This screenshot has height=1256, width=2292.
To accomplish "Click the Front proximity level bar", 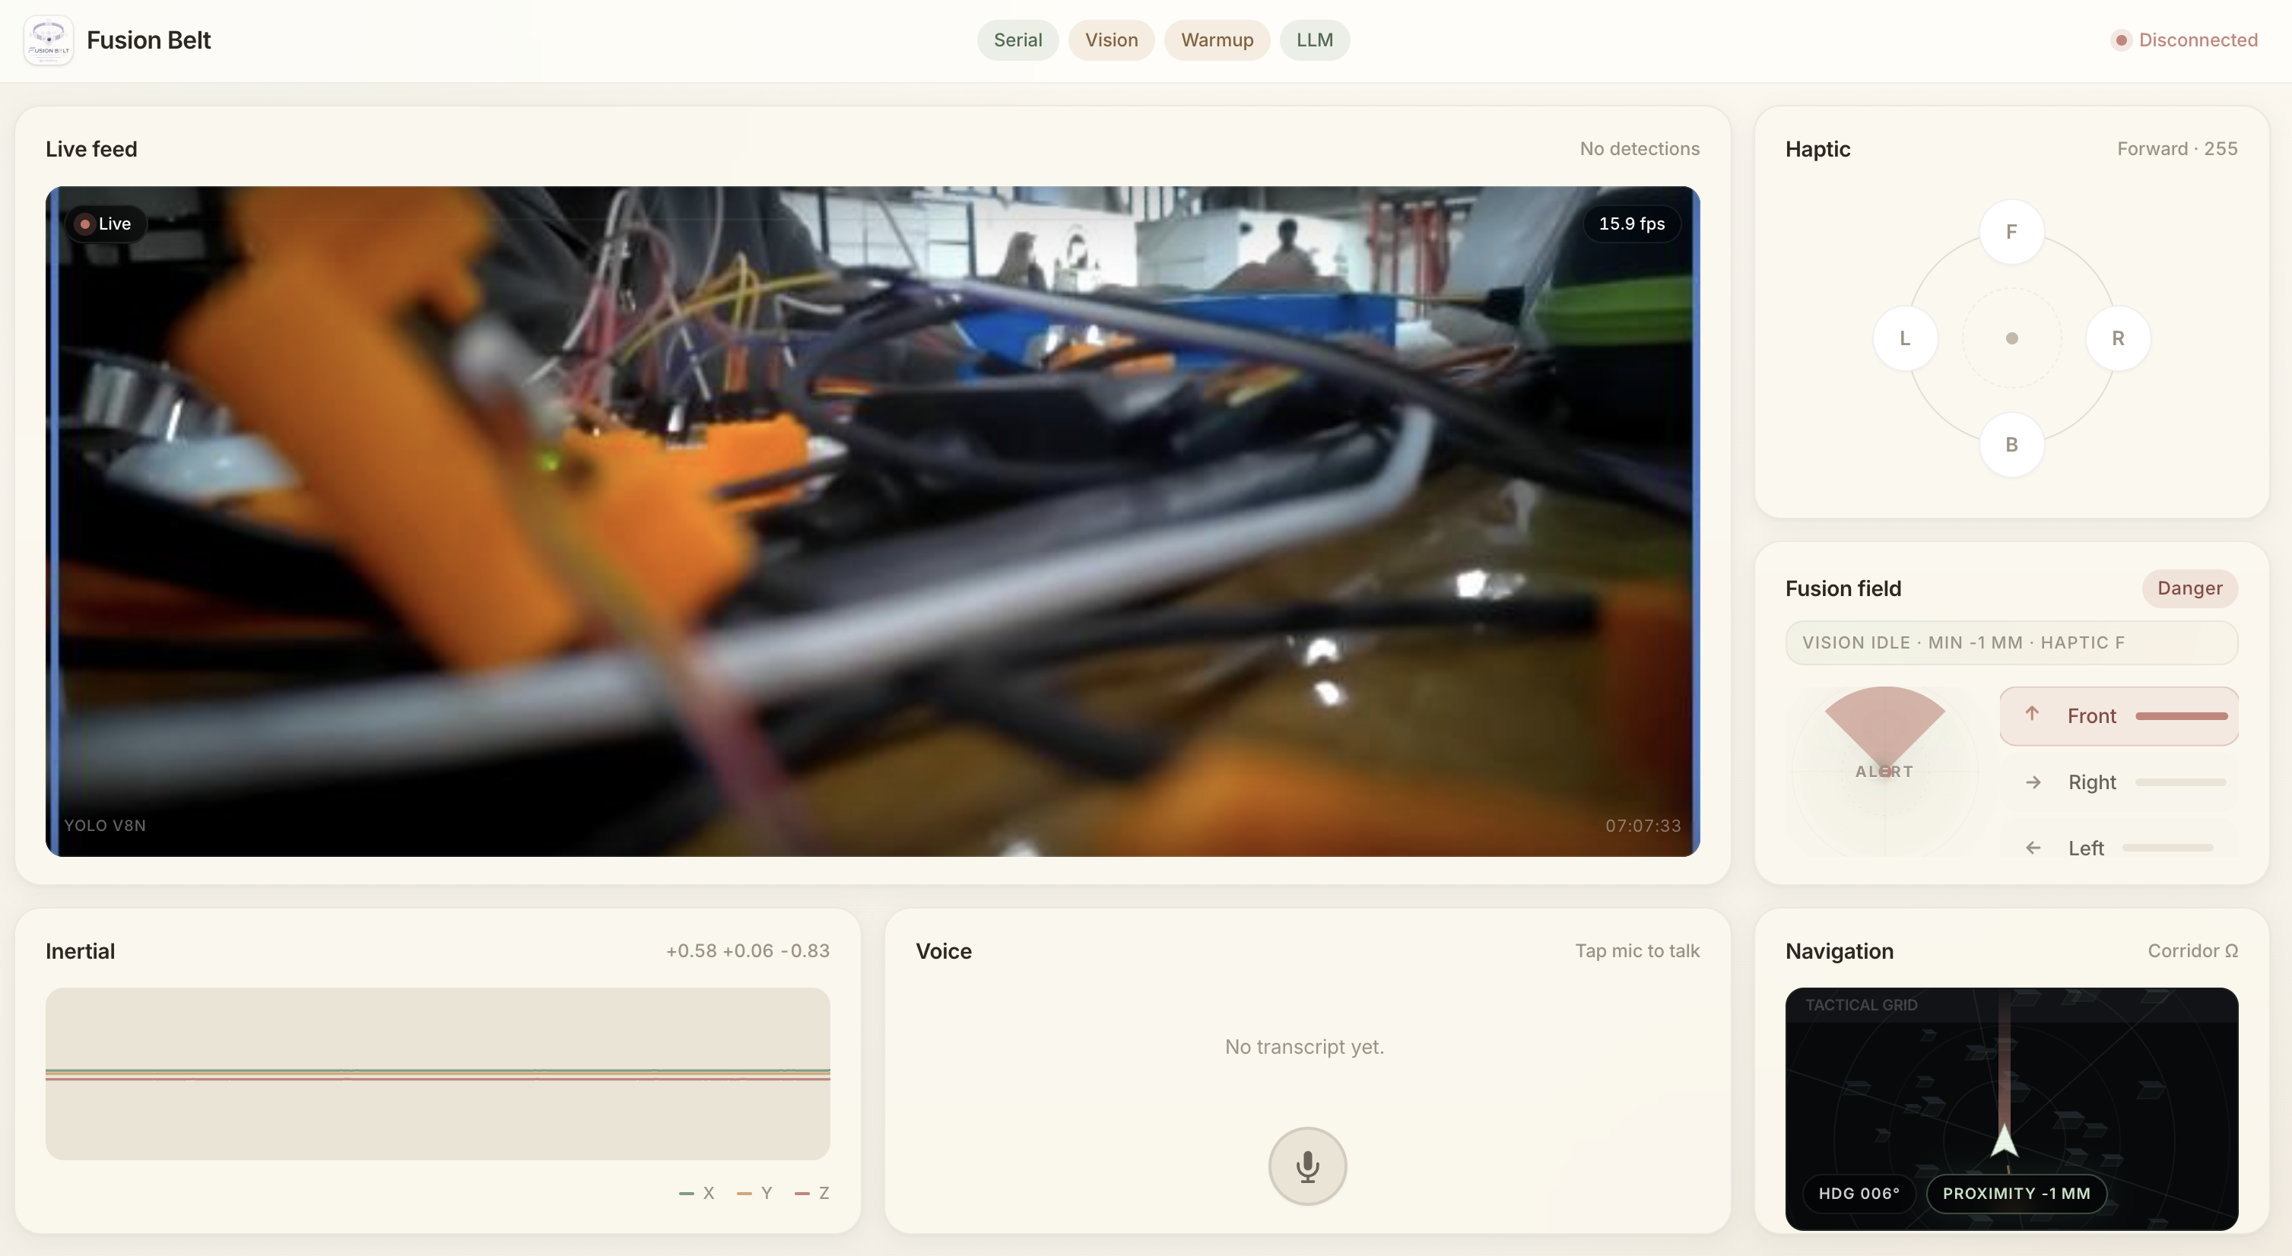I will pyautogui.click(x=2181, y=716).
